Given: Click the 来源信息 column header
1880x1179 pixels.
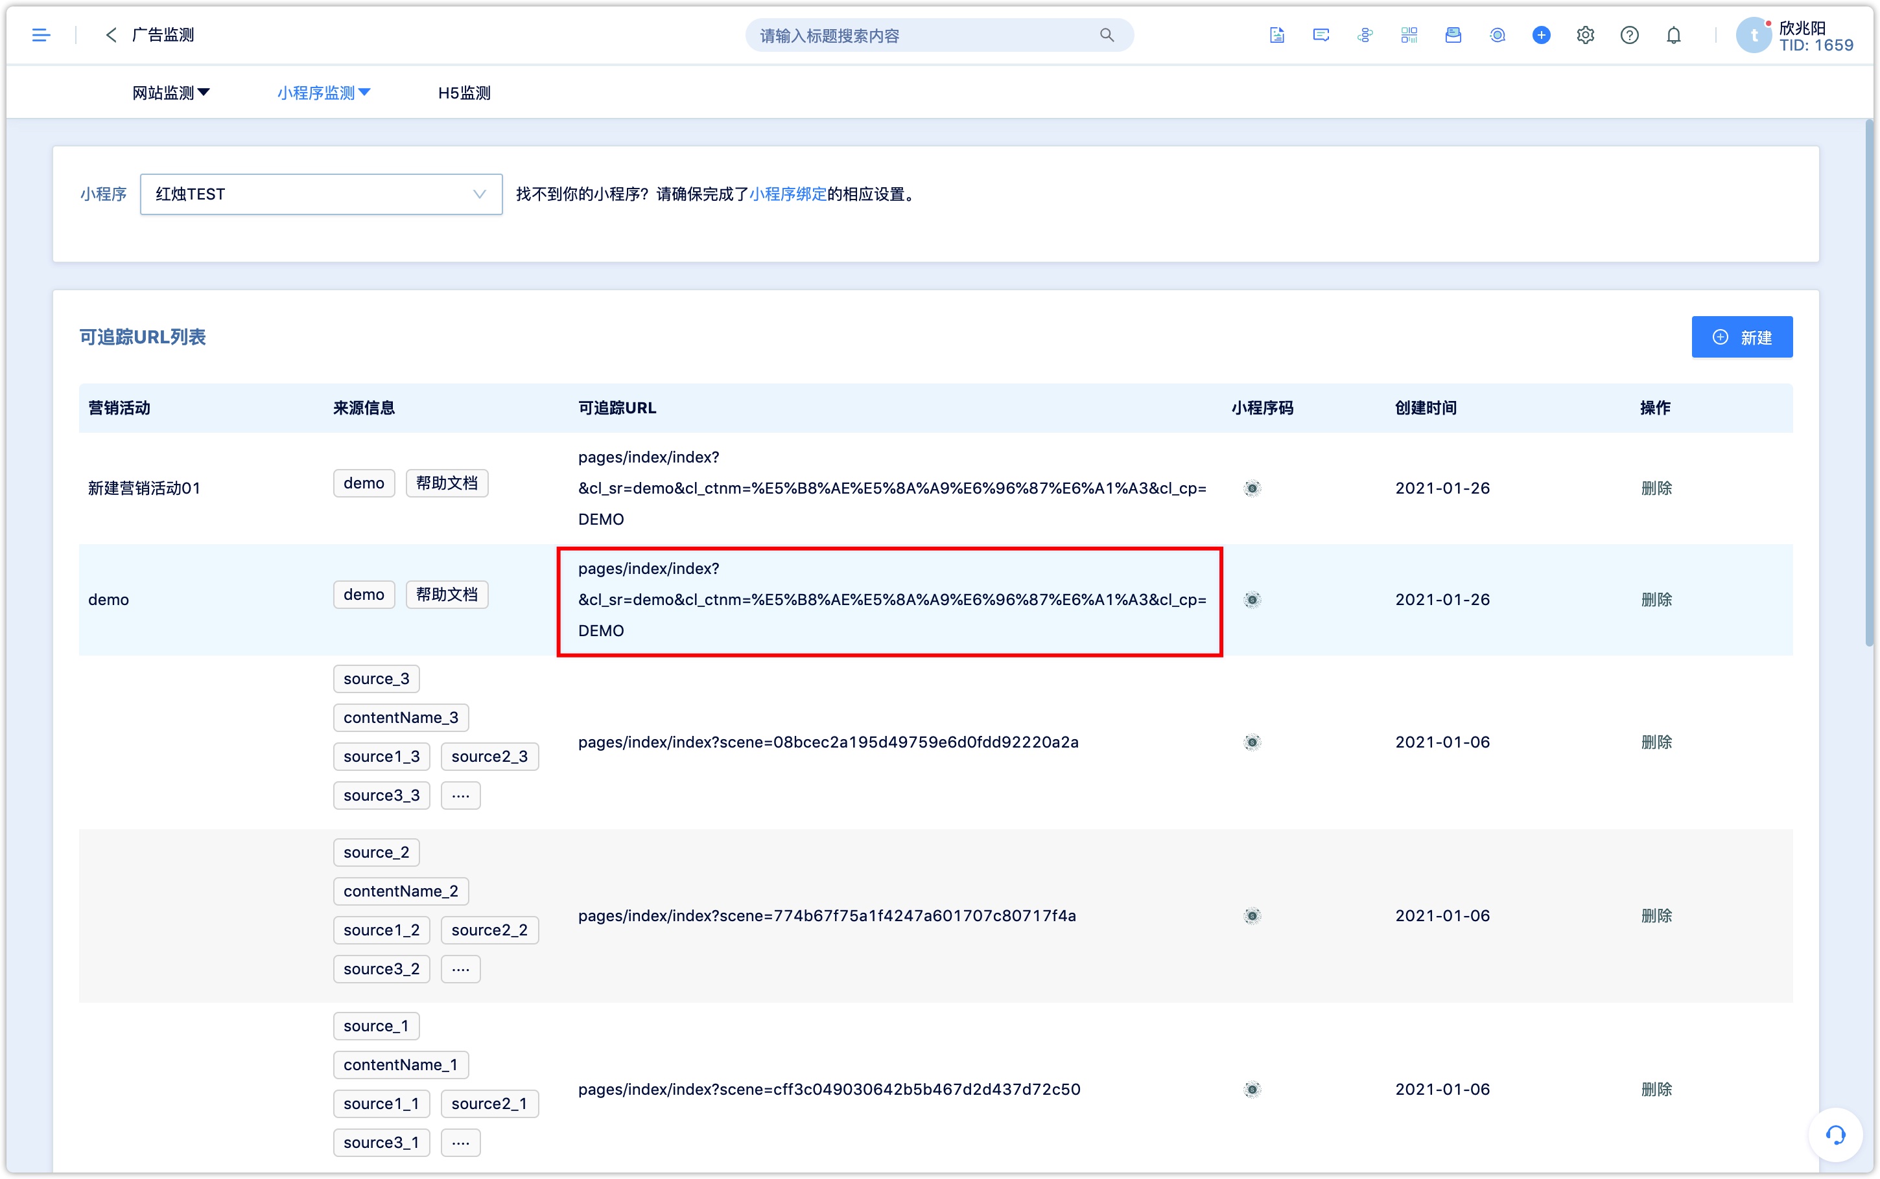Looking at the screenshot, I should tap(364, 408).
